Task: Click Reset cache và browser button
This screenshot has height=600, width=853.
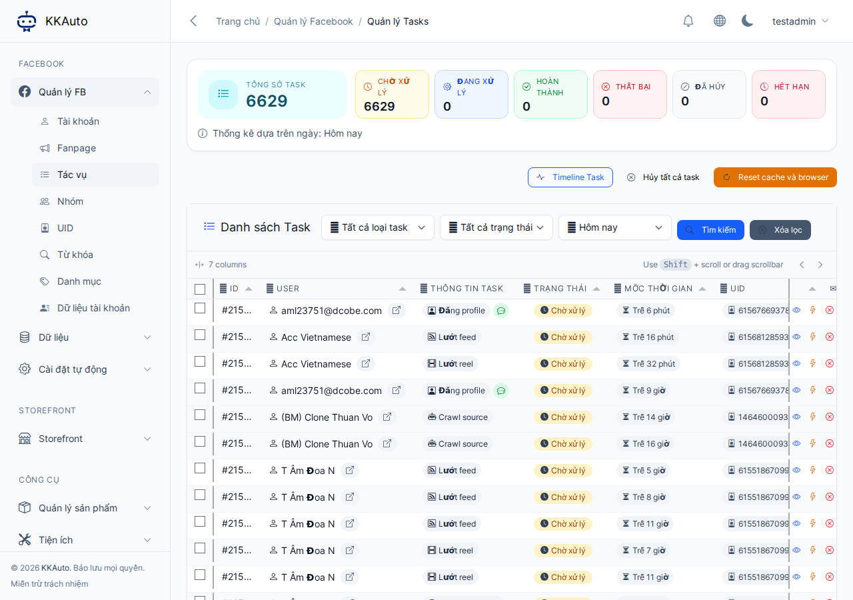Action: click(775, 177)
